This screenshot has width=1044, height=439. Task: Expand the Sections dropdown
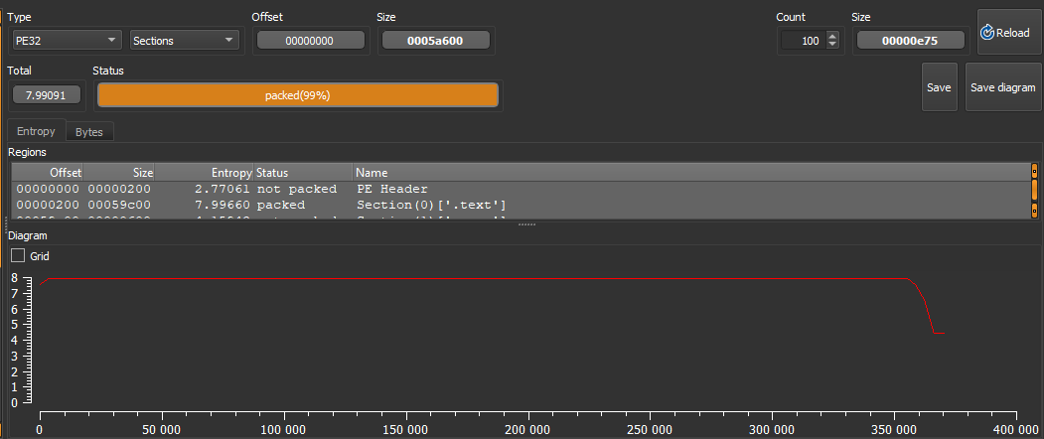[x=185, y=40]
